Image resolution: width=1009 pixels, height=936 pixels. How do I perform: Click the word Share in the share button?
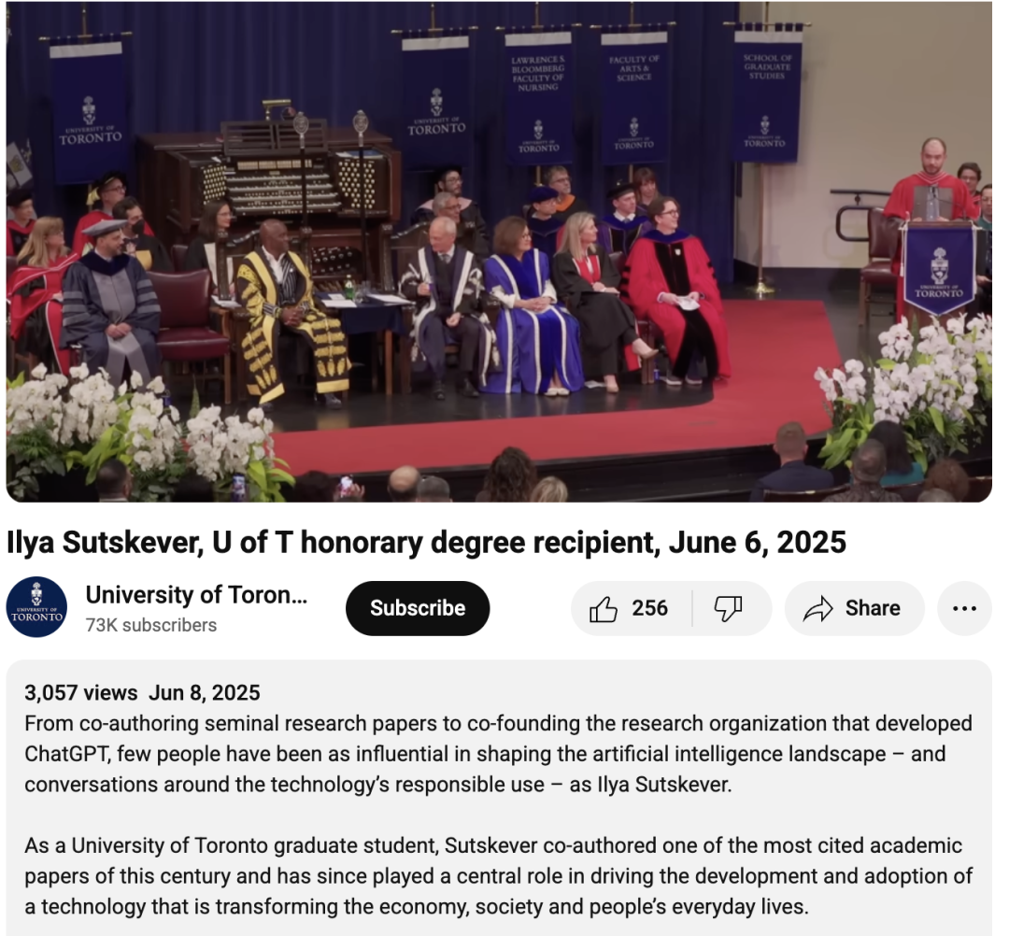click(x=873, y=608)
